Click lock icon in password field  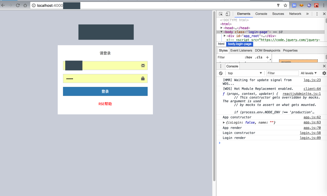(143, 78)
